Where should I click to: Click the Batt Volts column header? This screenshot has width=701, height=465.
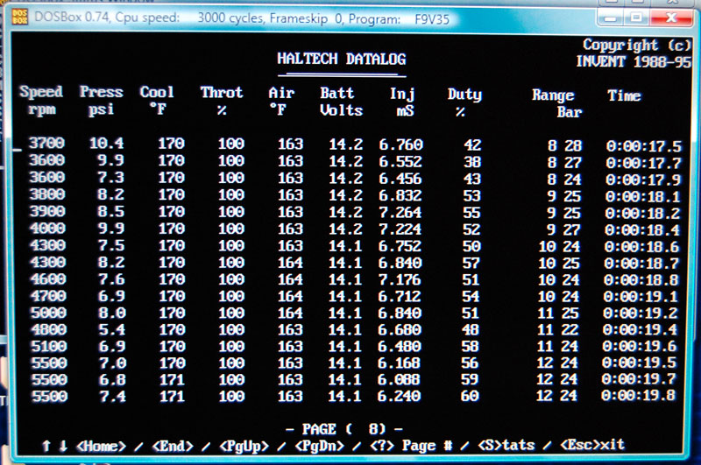coord(341,102)
